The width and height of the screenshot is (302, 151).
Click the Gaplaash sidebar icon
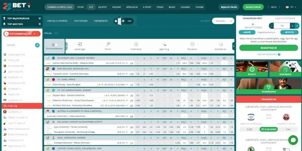[5, 112]
